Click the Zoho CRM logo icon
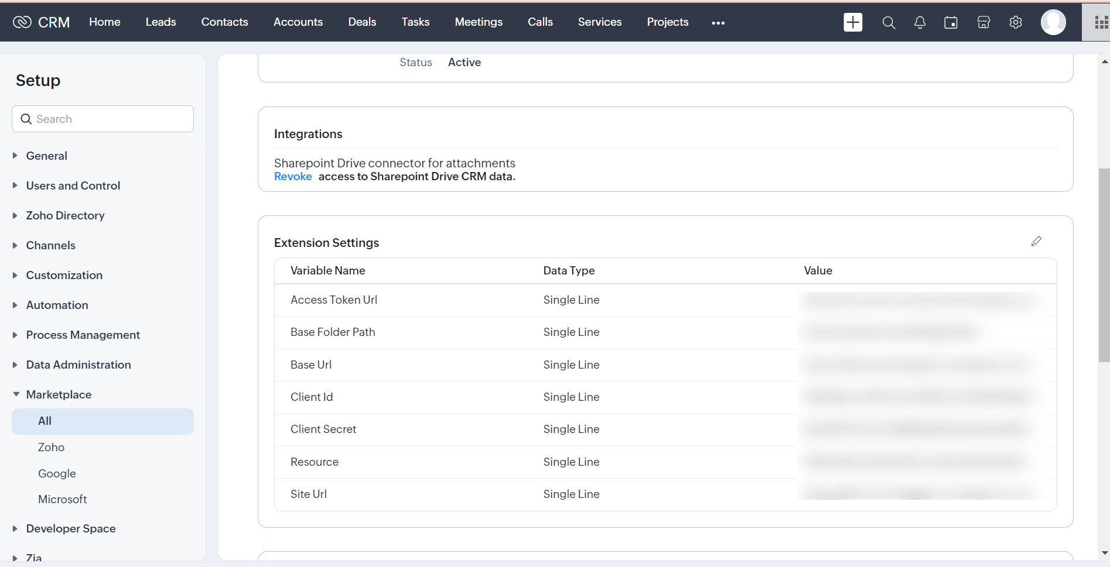 click(x=22, y=22)
